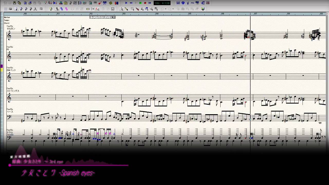
Task: Click the red and blue books icon
Action: tap(117, 3)
